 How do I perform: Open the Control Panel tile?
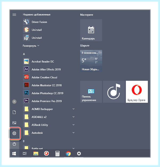pos(91,92)
